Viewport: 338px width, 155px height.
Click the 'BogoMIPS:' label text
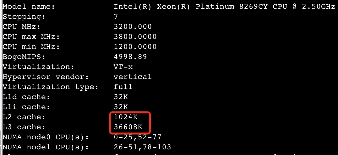(24, 57)
